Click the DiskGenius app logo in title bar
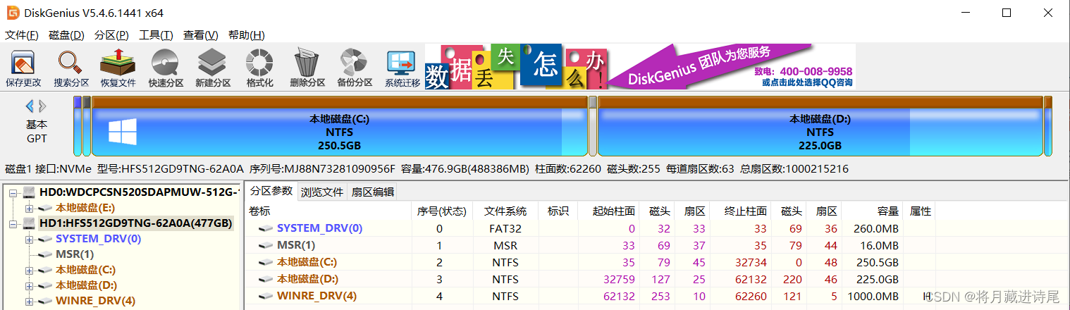The width and height of the screenshot is (1070, 310). (x=13, y=13)
